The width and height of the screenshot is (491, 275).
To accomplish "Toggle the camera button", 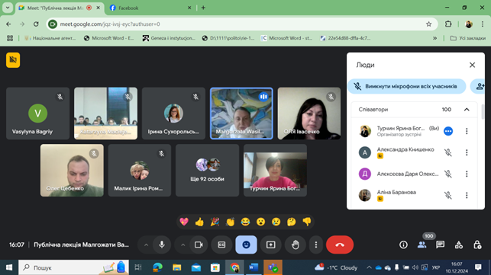I will pos(199,245).
